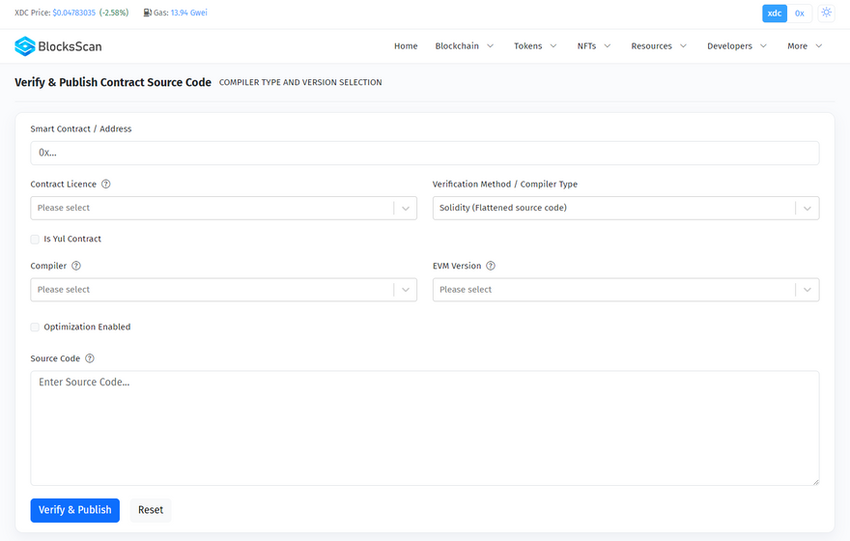Image resolution: width=850 pixels, height=541 pixels.
Task: Expand the Compiler version dropdown
Action: click(x=223, y=290)
